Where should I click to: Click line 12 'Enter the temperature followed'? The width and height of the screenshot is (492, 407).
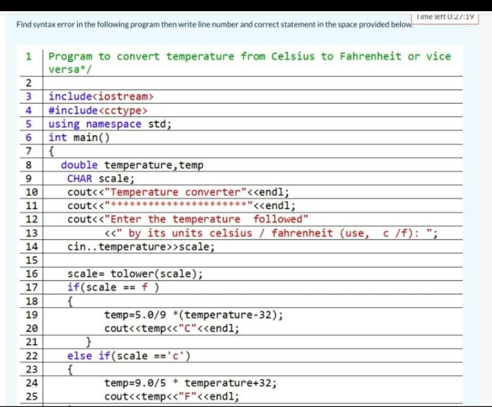(x=188, y=219)
